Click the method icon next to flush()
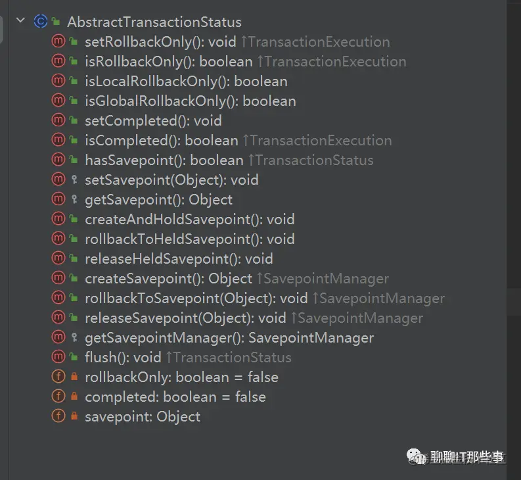Viewport: 521px width, 480px height. (x=58, y=357)
